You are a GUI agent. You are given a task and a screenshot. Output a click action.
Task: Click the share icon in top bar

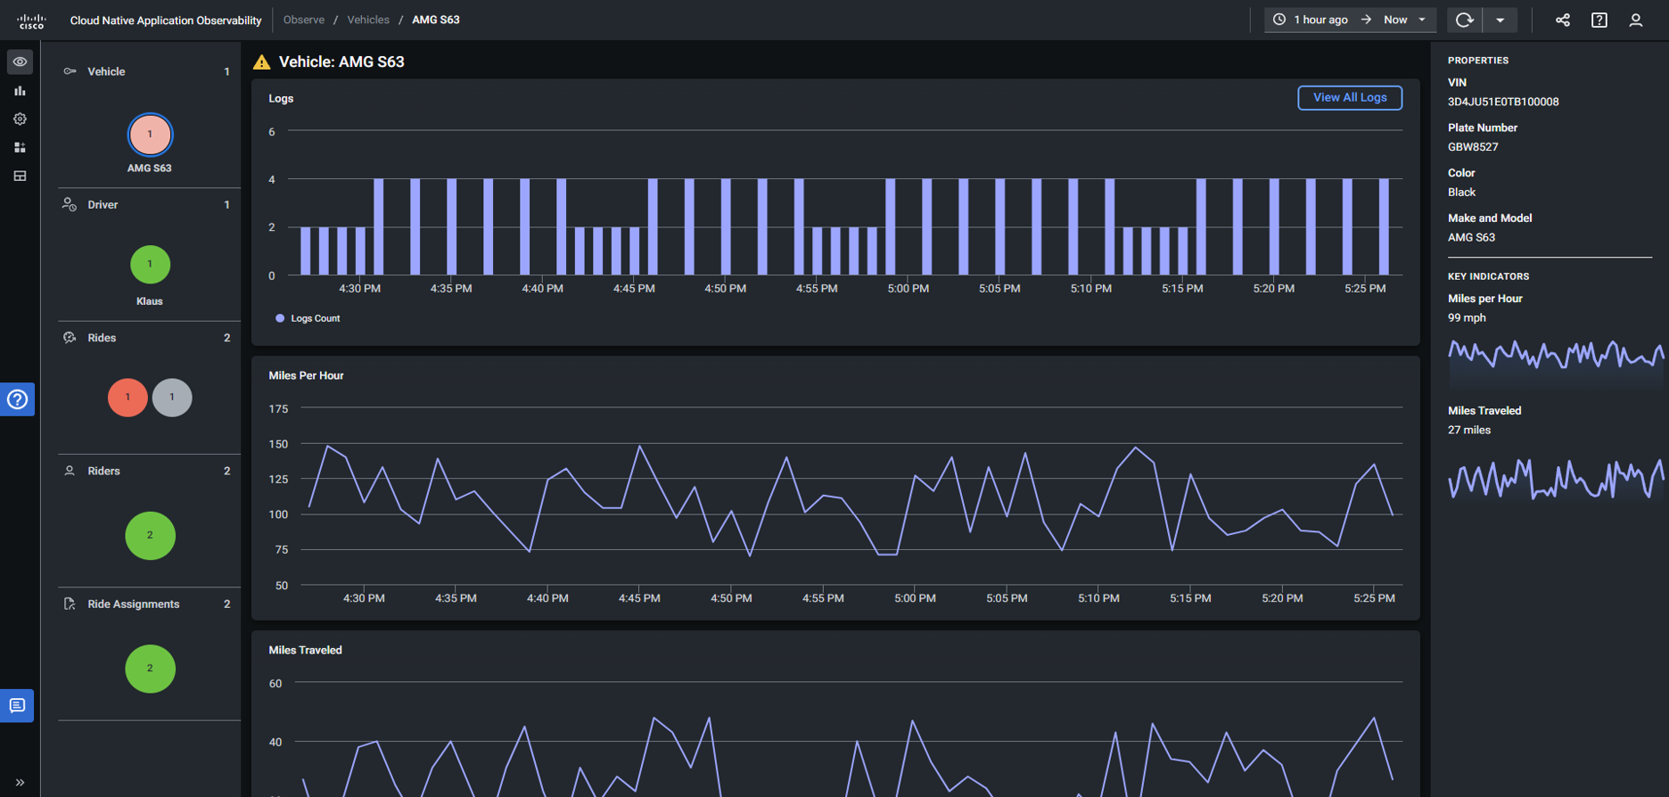(1563, 20)
